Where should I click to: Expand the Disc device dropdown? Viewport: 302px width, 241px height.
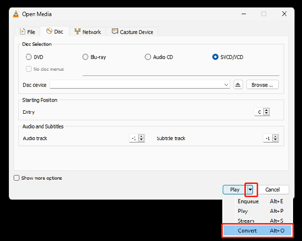pos(226,85)
